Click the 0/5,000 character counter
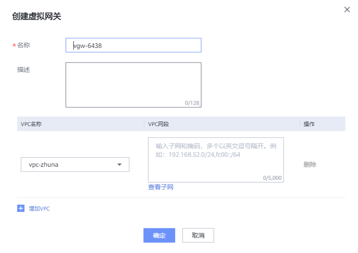Screen dimensions: 358x253 point(272,178)
